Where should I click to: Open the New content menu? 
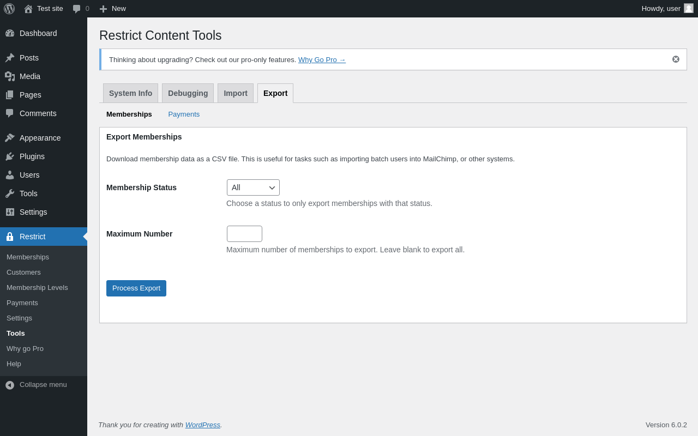(113, 9)
